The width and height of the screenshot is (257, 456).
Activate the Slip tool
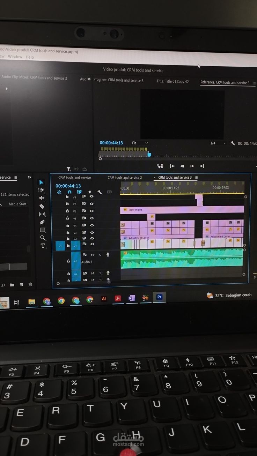pyautogui.click(x=42, y=214)
